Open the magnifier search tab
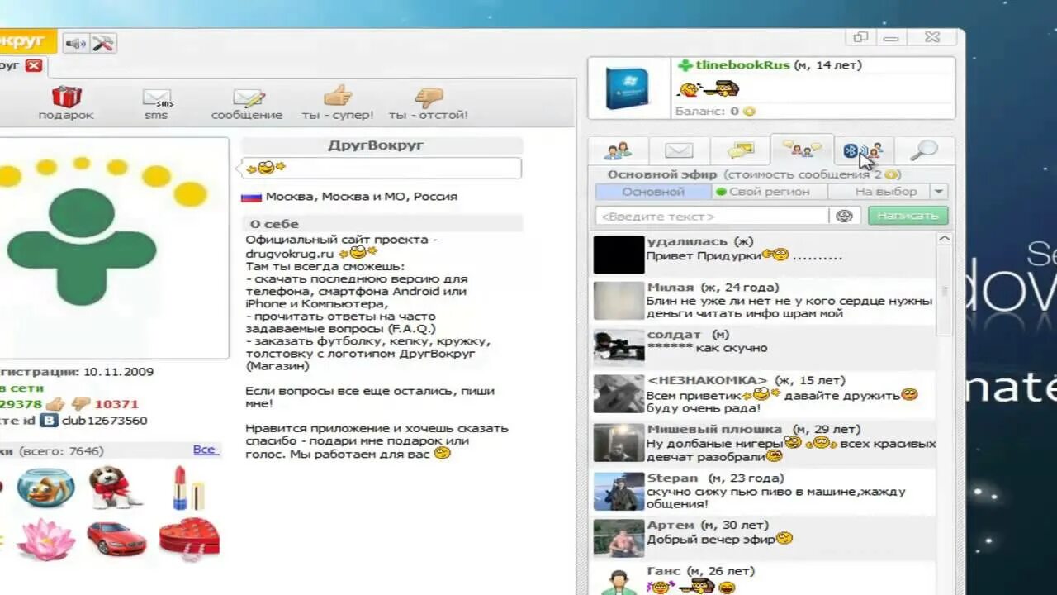 click(x=923, y=150)
